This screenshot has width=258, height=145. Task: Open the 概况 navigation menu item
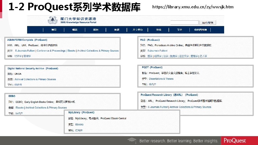[x=75, y=30]
